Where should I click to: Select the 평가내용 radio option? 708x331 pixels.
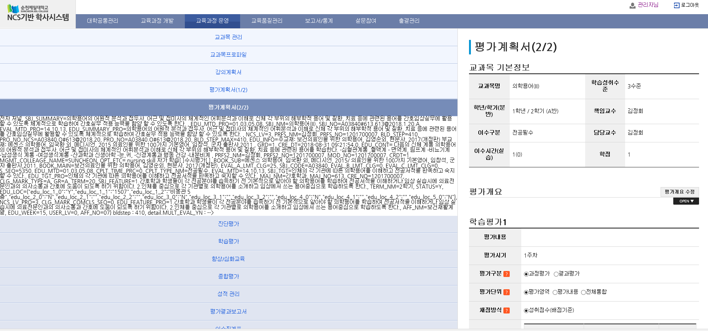click(555, 292)
